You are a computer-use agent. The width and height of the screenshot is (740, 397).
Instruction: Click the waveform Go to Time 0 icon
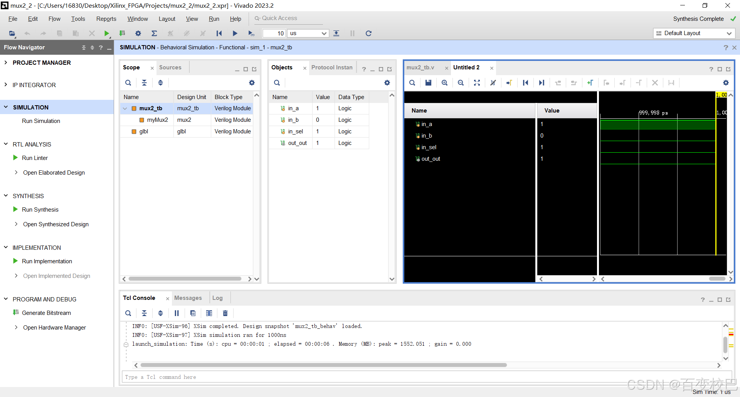525,82
